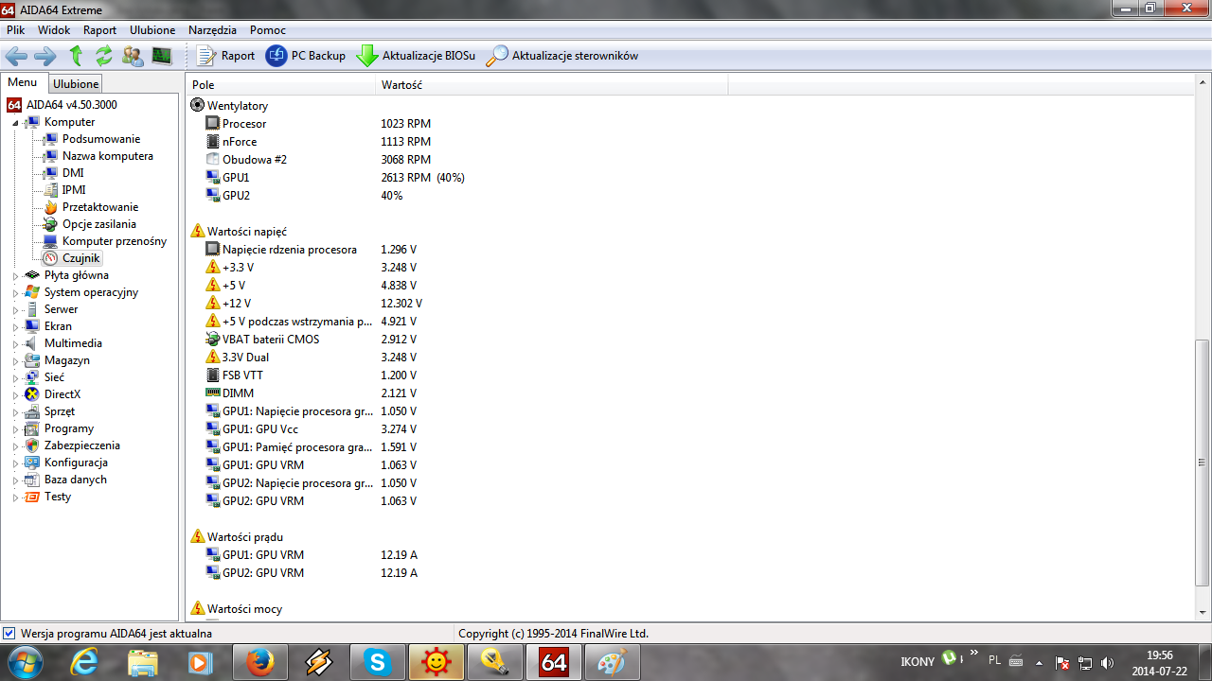This screenshot has height=681, width=1212.
Task: Click the Refresh toolbar icon
Action: coord(104,56)
